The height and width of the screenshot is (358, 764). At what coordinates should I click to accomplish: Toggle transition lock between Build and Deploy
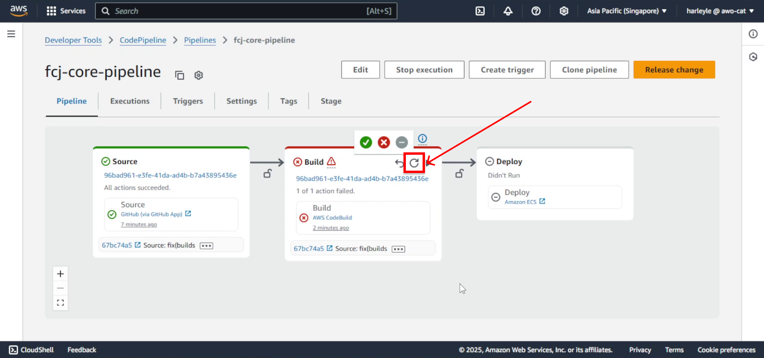tap(459, 173)
